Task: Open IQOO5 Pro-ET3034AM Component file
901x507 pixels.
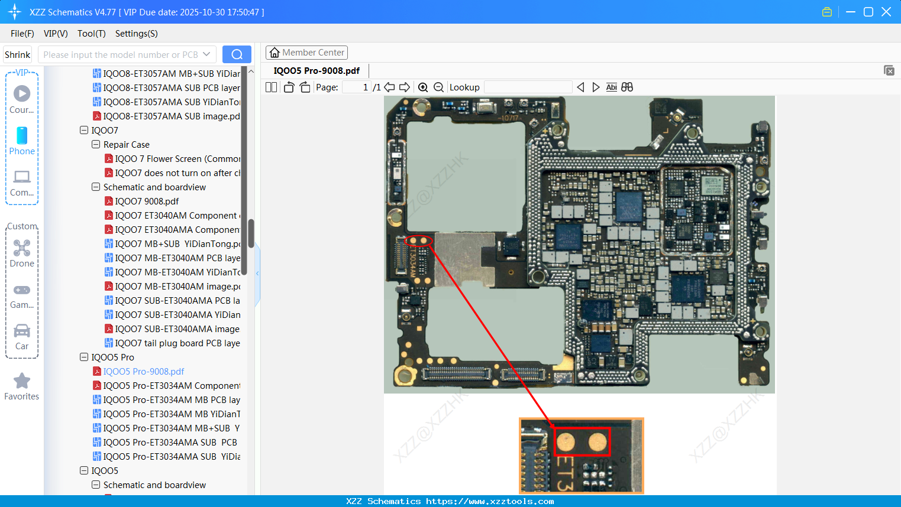Action: point(166,385)
